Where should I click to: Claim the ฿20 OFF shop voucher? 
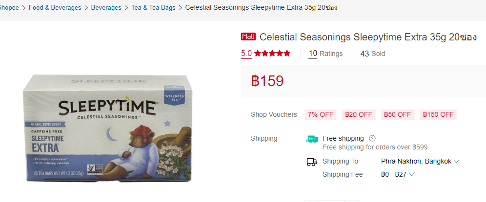[x=359, y=114]
